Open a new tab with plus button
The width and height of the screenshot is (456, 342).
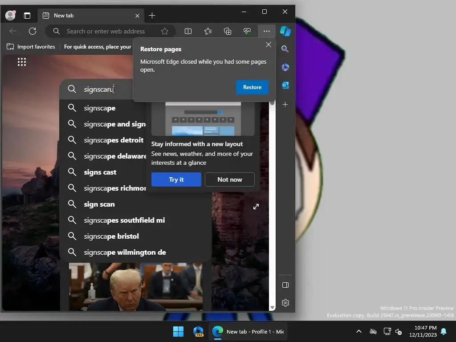[x=152, y=16]
